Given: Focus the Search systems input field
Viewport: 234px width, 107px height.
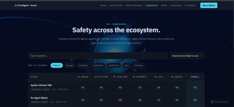Looking at the screenshot, I should (x=98, y=56).
